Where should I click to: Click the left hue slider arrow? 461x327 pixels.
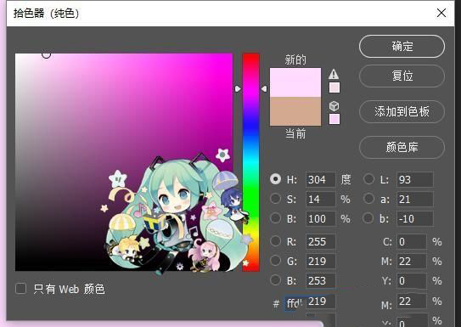238,88
